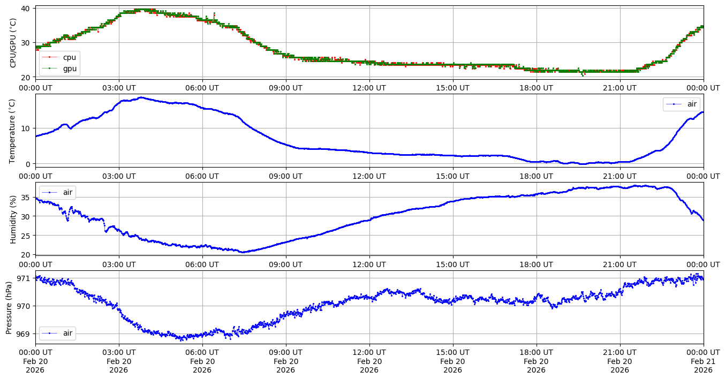Click the 00:00 UT Feb 21 2026 tick label
725x379 pixels.
(703, 361)
